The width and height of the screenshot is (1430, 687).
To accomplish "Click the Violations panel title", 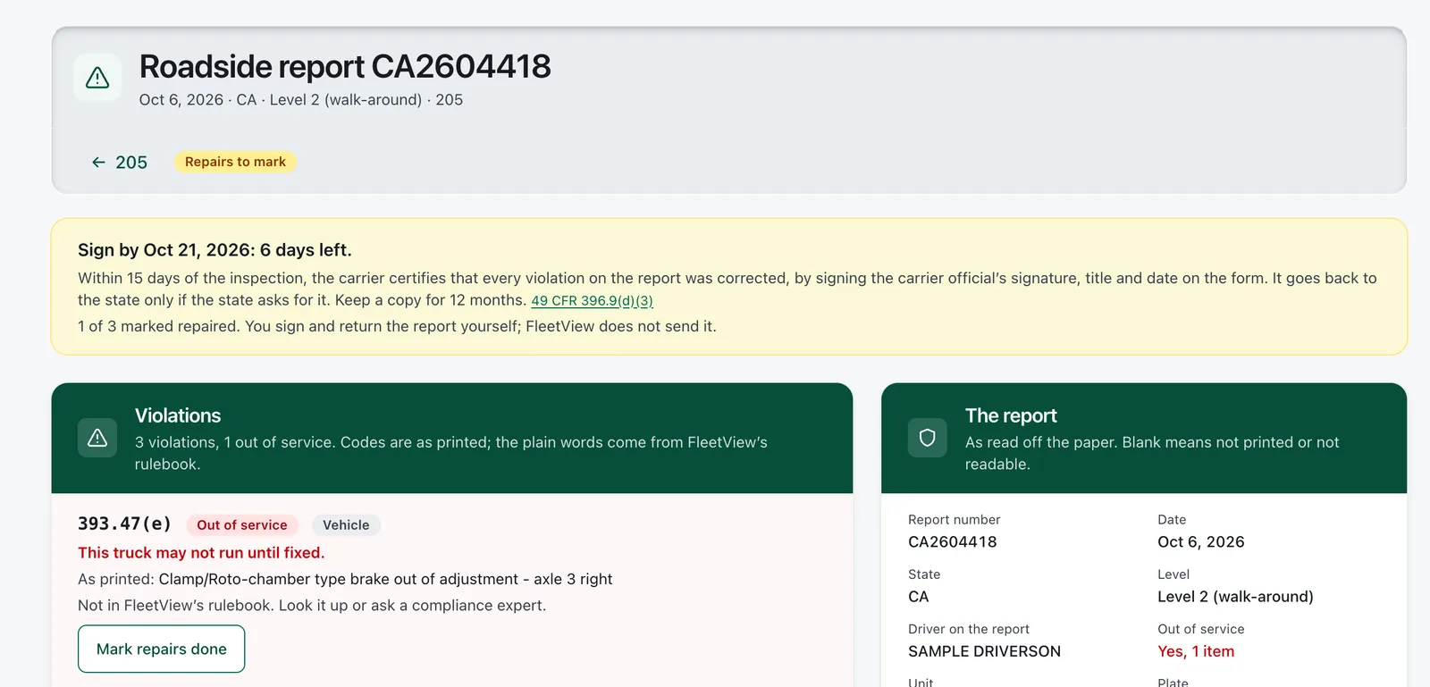I will [x=178, y=415].
